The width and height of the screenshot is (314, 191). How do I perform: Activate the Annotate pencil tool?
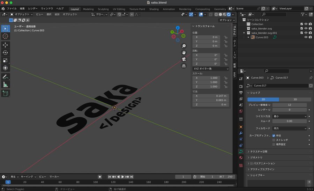(x=5, y=77)
